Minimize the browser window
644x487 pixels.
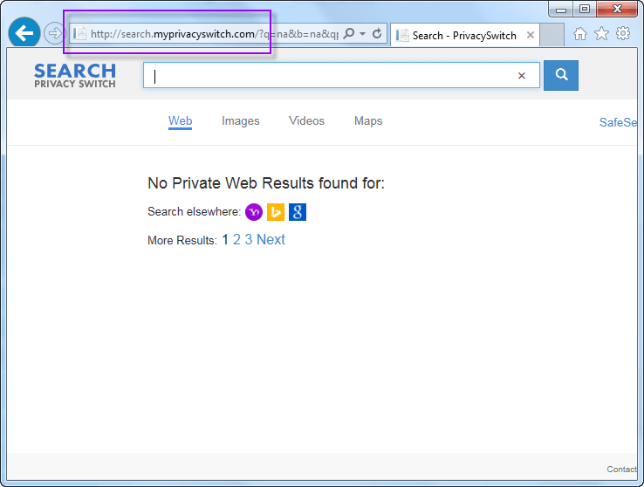[561, 9]
